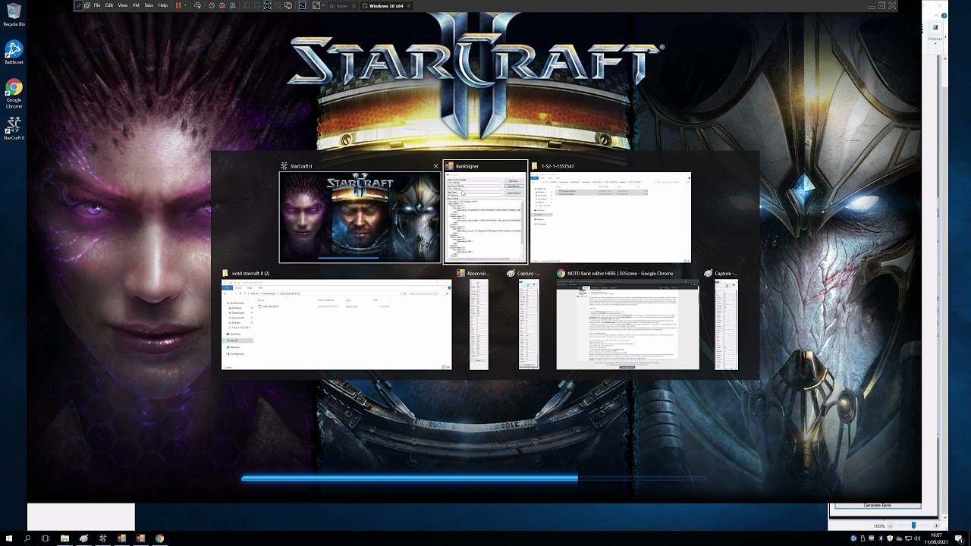
Task: Open Google Chrome from the taskbar
Action: 159,538
